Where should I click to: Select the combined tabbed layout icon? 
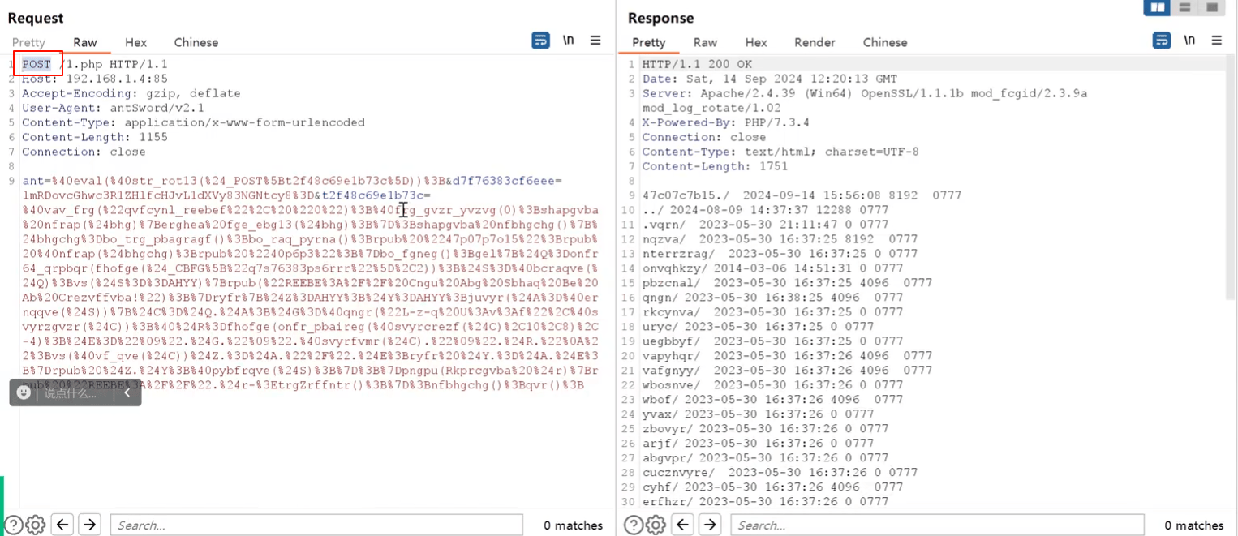click(1211, 7)
